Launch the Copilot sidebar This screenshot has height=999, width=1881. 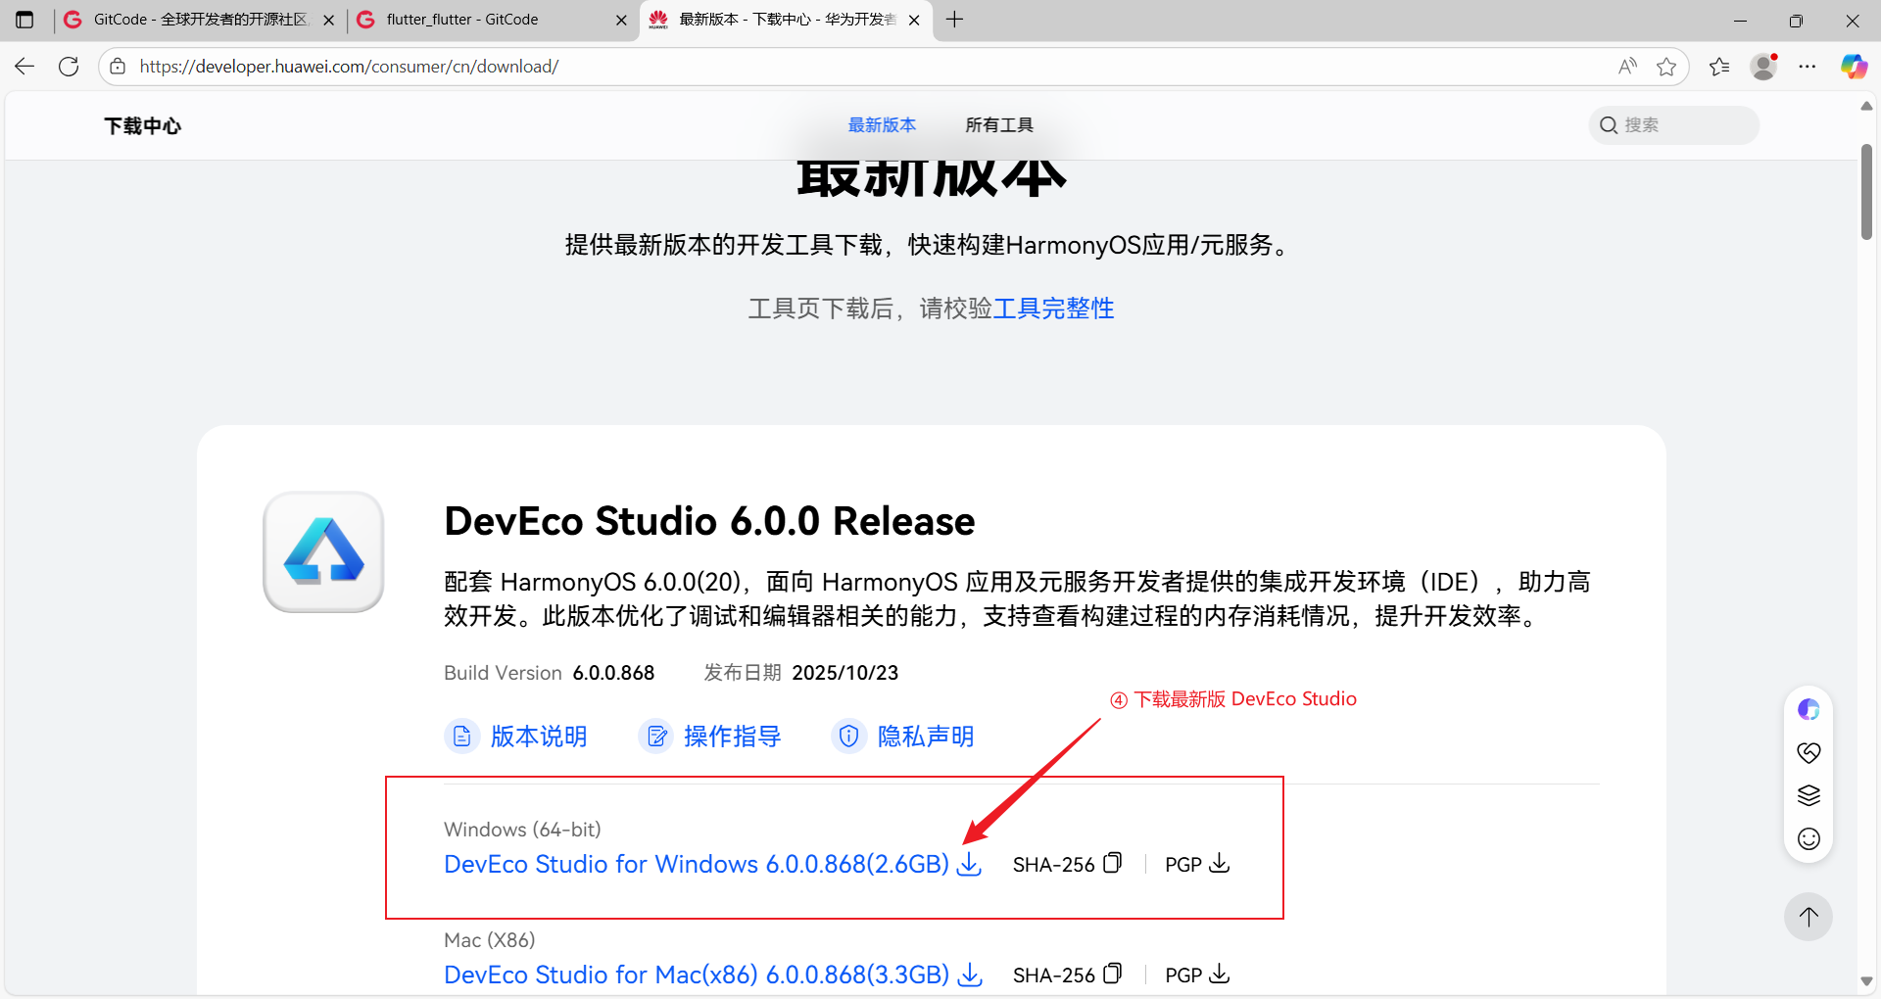tap(1854, 67)
